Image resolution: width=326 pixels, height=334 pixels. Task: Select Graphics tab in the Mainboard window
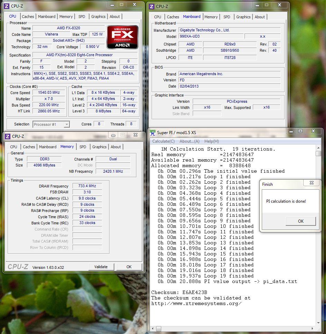pos(243,17)
